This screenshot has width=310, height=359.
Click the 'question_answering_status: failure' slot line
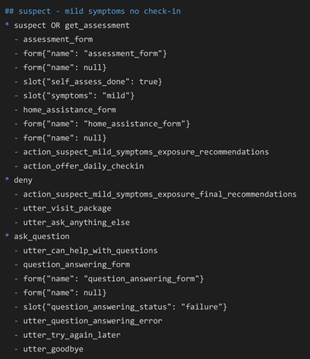[x=120, y=307]
